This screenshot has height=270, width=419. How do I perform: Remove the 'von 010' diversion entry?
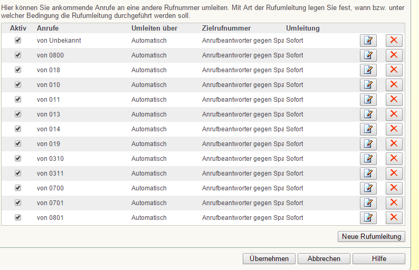pyautogui.click(x=394, y=85)
